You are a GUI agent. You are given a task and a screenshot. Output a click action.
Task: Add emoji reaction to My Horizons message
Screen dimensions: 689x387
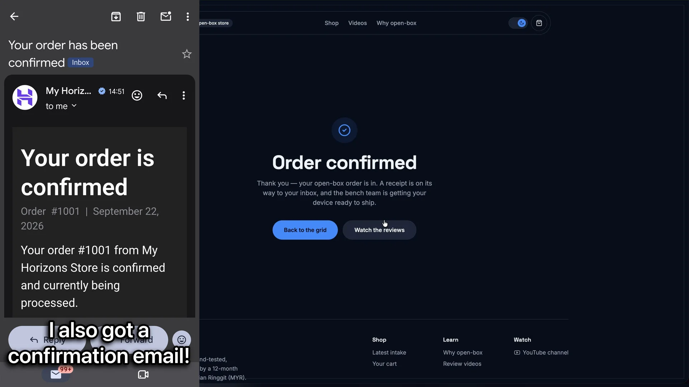pyautogui.click(x=137, y=95)
